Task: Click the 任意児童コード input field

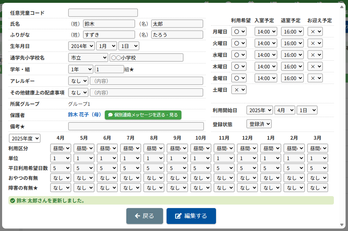Action: tap(103, 13)
